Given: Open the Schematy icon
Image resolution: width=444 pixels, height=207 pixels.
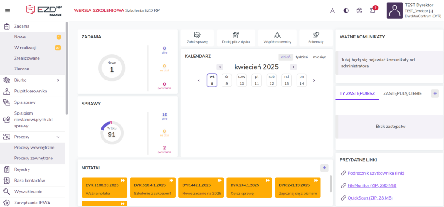Looking at the screenshot, I should (x=316, y=35).
